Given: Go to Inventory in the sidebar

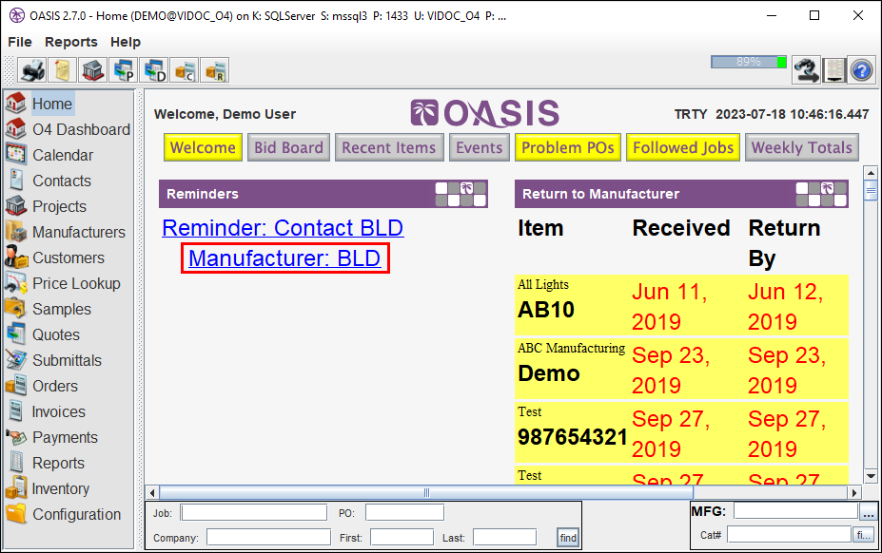Looking at the screenshot, I should coord(60,488).
